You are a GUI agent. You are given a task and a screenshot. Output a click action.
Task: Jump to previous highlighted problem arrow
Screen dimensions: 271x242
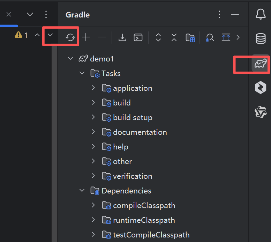coord(37,35)
